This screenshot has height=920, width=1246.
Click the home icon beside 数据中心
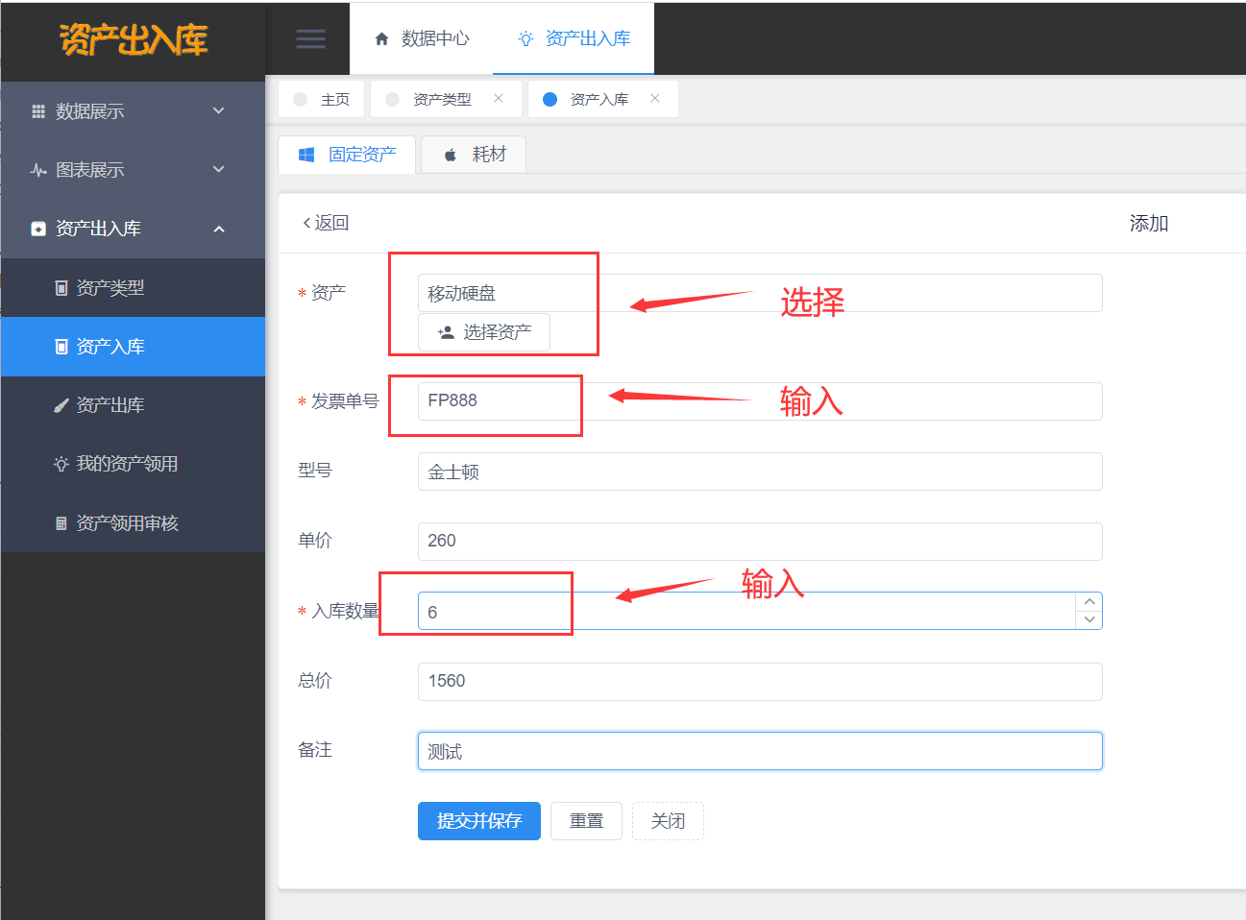[381, 38]
